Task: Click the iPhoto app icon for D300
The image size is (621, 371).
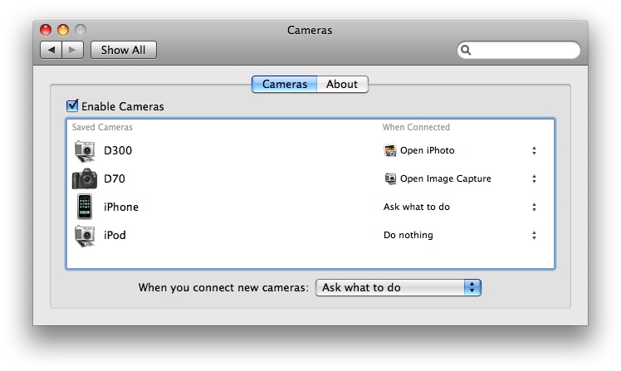Action: click(390, 150)
